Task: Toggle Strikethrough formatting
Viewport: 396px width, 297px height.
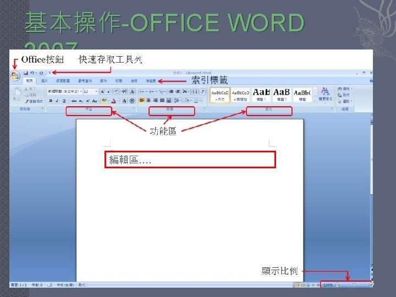Action: point(74,101)
